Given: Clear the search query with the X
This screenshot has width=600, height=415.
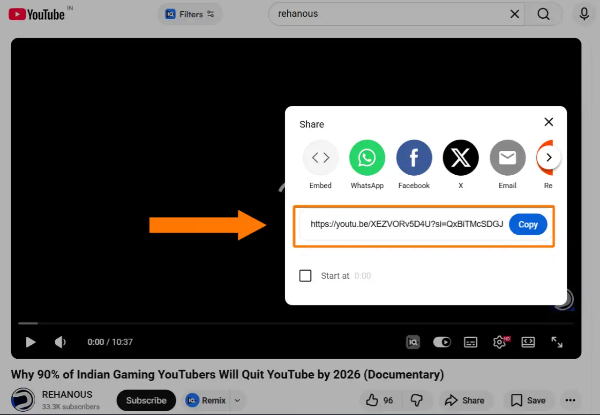Looking at the screenshot, I should 514,14.
